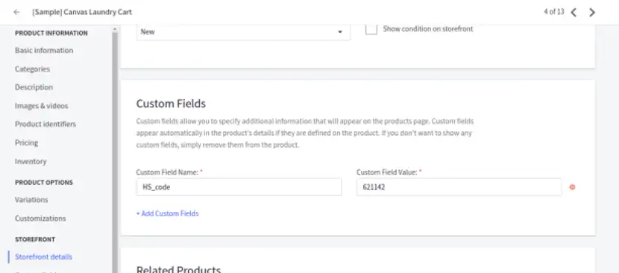619x273 pixels.
Task: Click the sidebar scroll up arrow
Action: click(x=115, y=29)
